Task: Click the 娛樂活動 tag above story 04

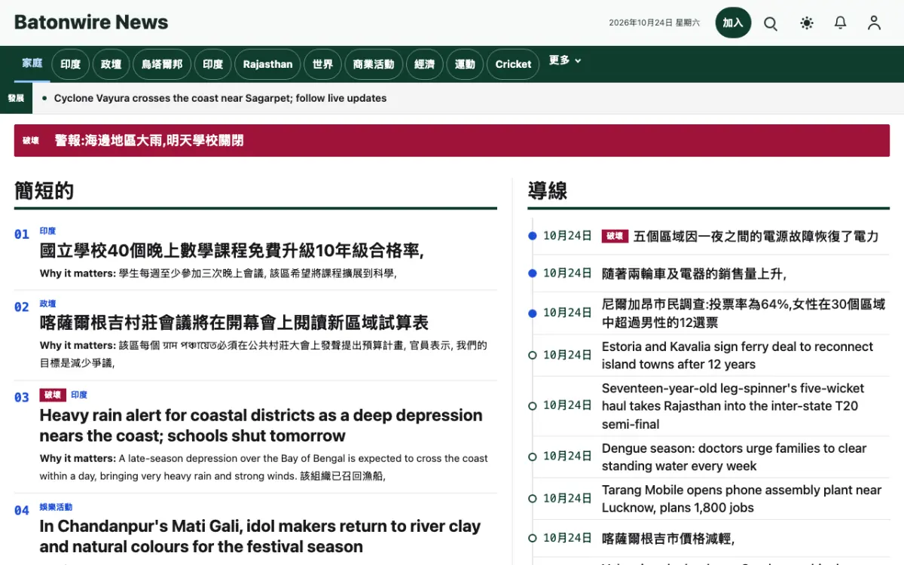Action: [56, 507]
